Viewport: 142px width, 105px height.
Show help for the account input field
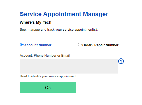pos(121,61)
